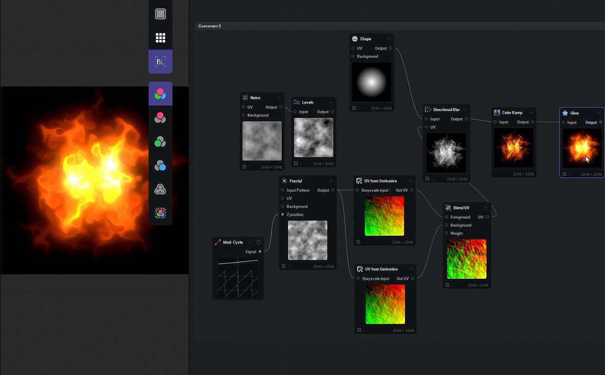Click the Shape node's sphere icon
The width and height of the screenshot is (605, 375).
click(355, 39)
